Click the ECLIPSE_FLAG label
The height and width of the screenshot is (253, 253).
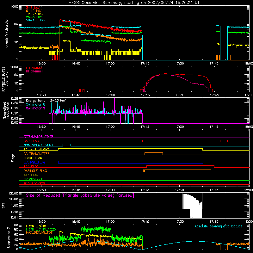34,162
